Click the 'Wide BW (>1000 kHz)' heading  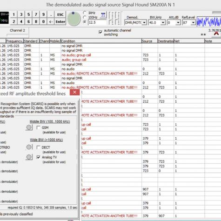click(47, 140)
